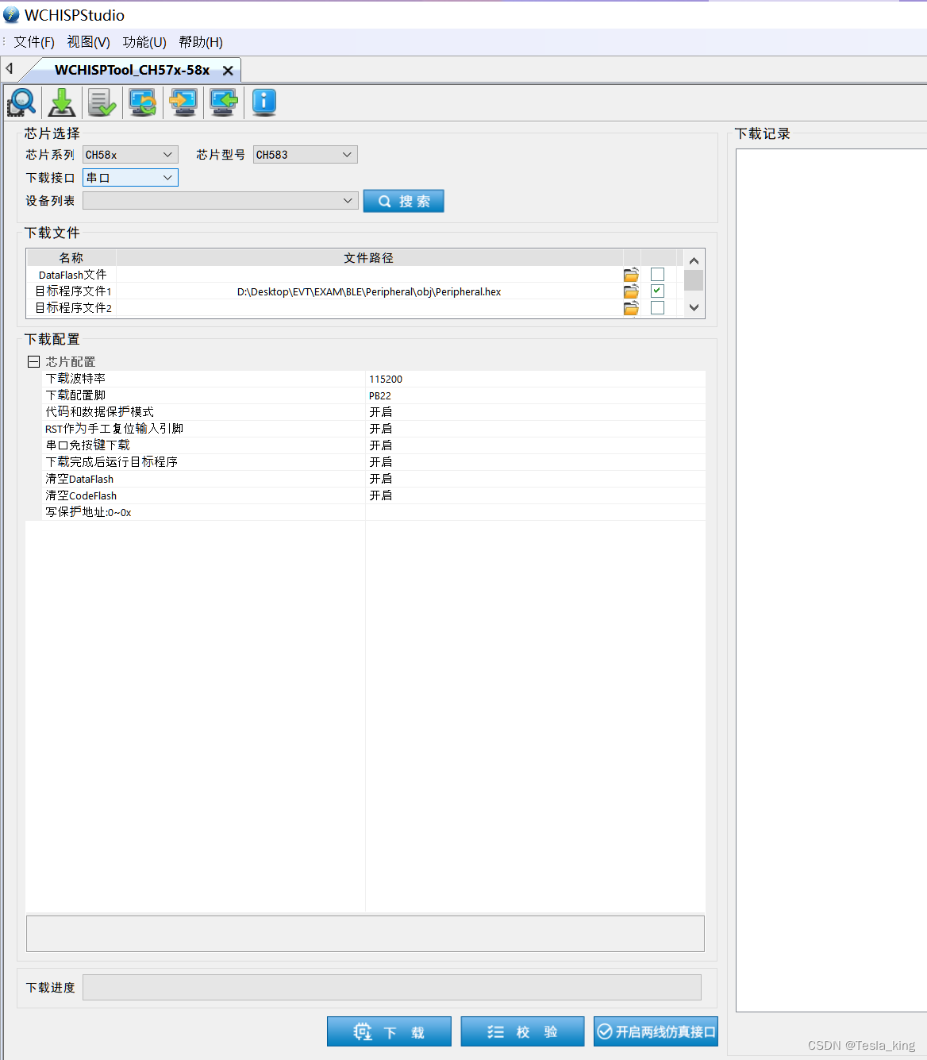Click the 下载完成后运行目标程序 value 开启
Viewport: 927px width, 1060px height.
pyautogui.click(x=535, y=462)
